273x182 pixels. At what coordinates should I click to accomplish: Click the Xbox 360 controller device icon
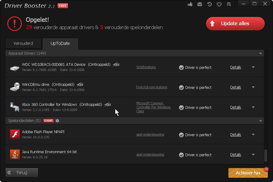pyautogui.click(x=15, y=107)
